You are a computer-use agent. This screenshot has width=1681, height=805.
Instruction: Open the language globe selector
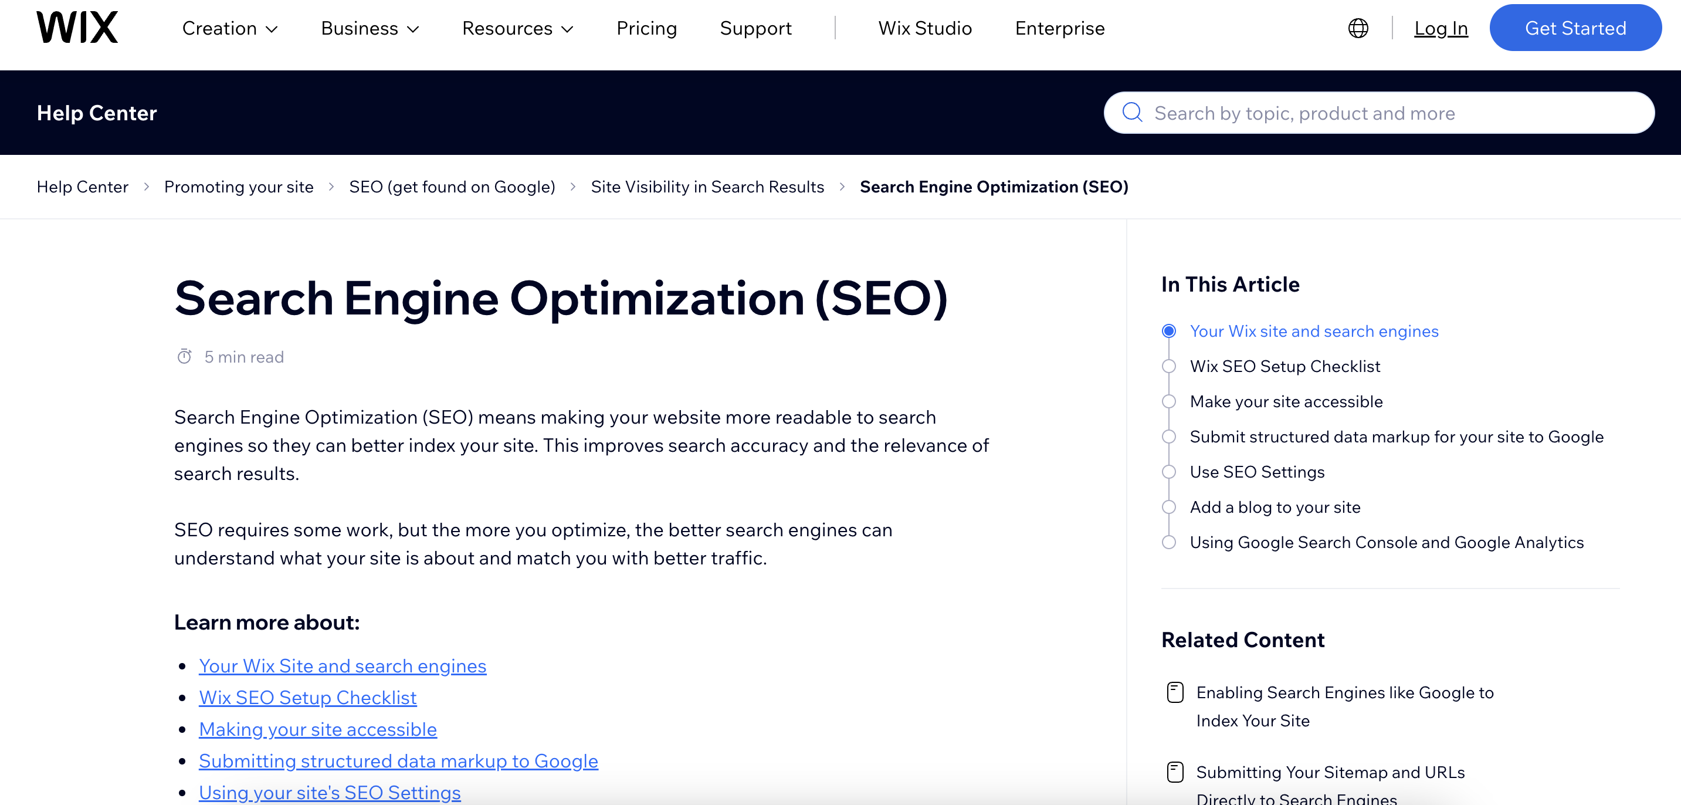pos(1358,28)
